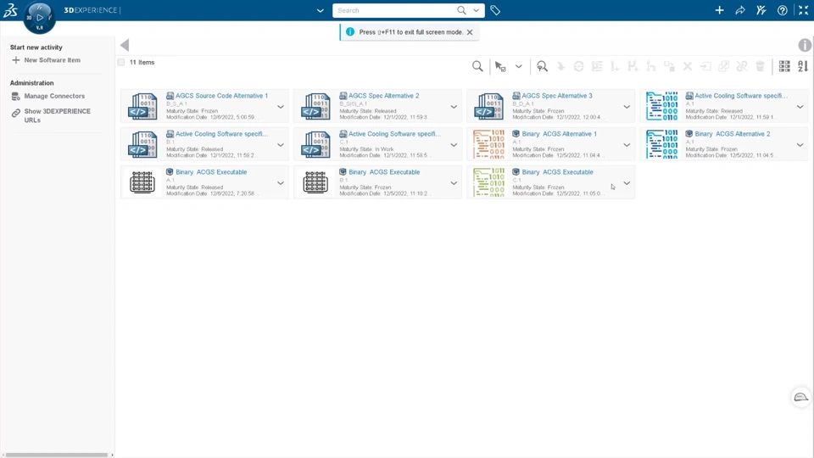814x458 pixels.
Task: Select green Binary ACGS Executable C.1 thumbnail
Action: tap(488, 182)
